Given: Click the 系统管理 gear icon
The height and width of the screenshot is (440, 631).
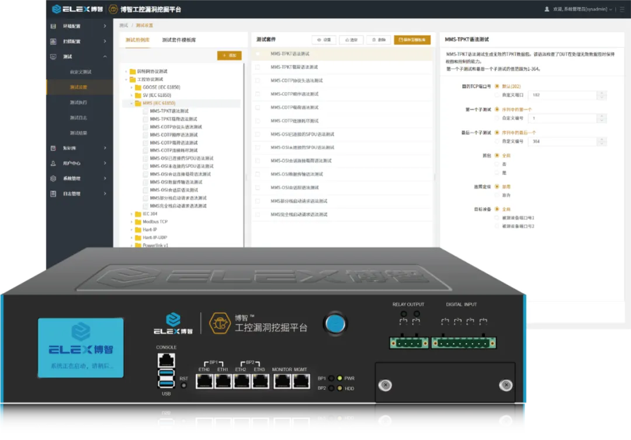Looking at the screenshot, I should pos(53,179).
